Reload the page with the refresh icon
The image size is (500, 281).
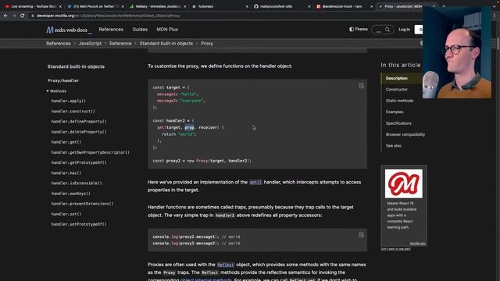[23, 16]
